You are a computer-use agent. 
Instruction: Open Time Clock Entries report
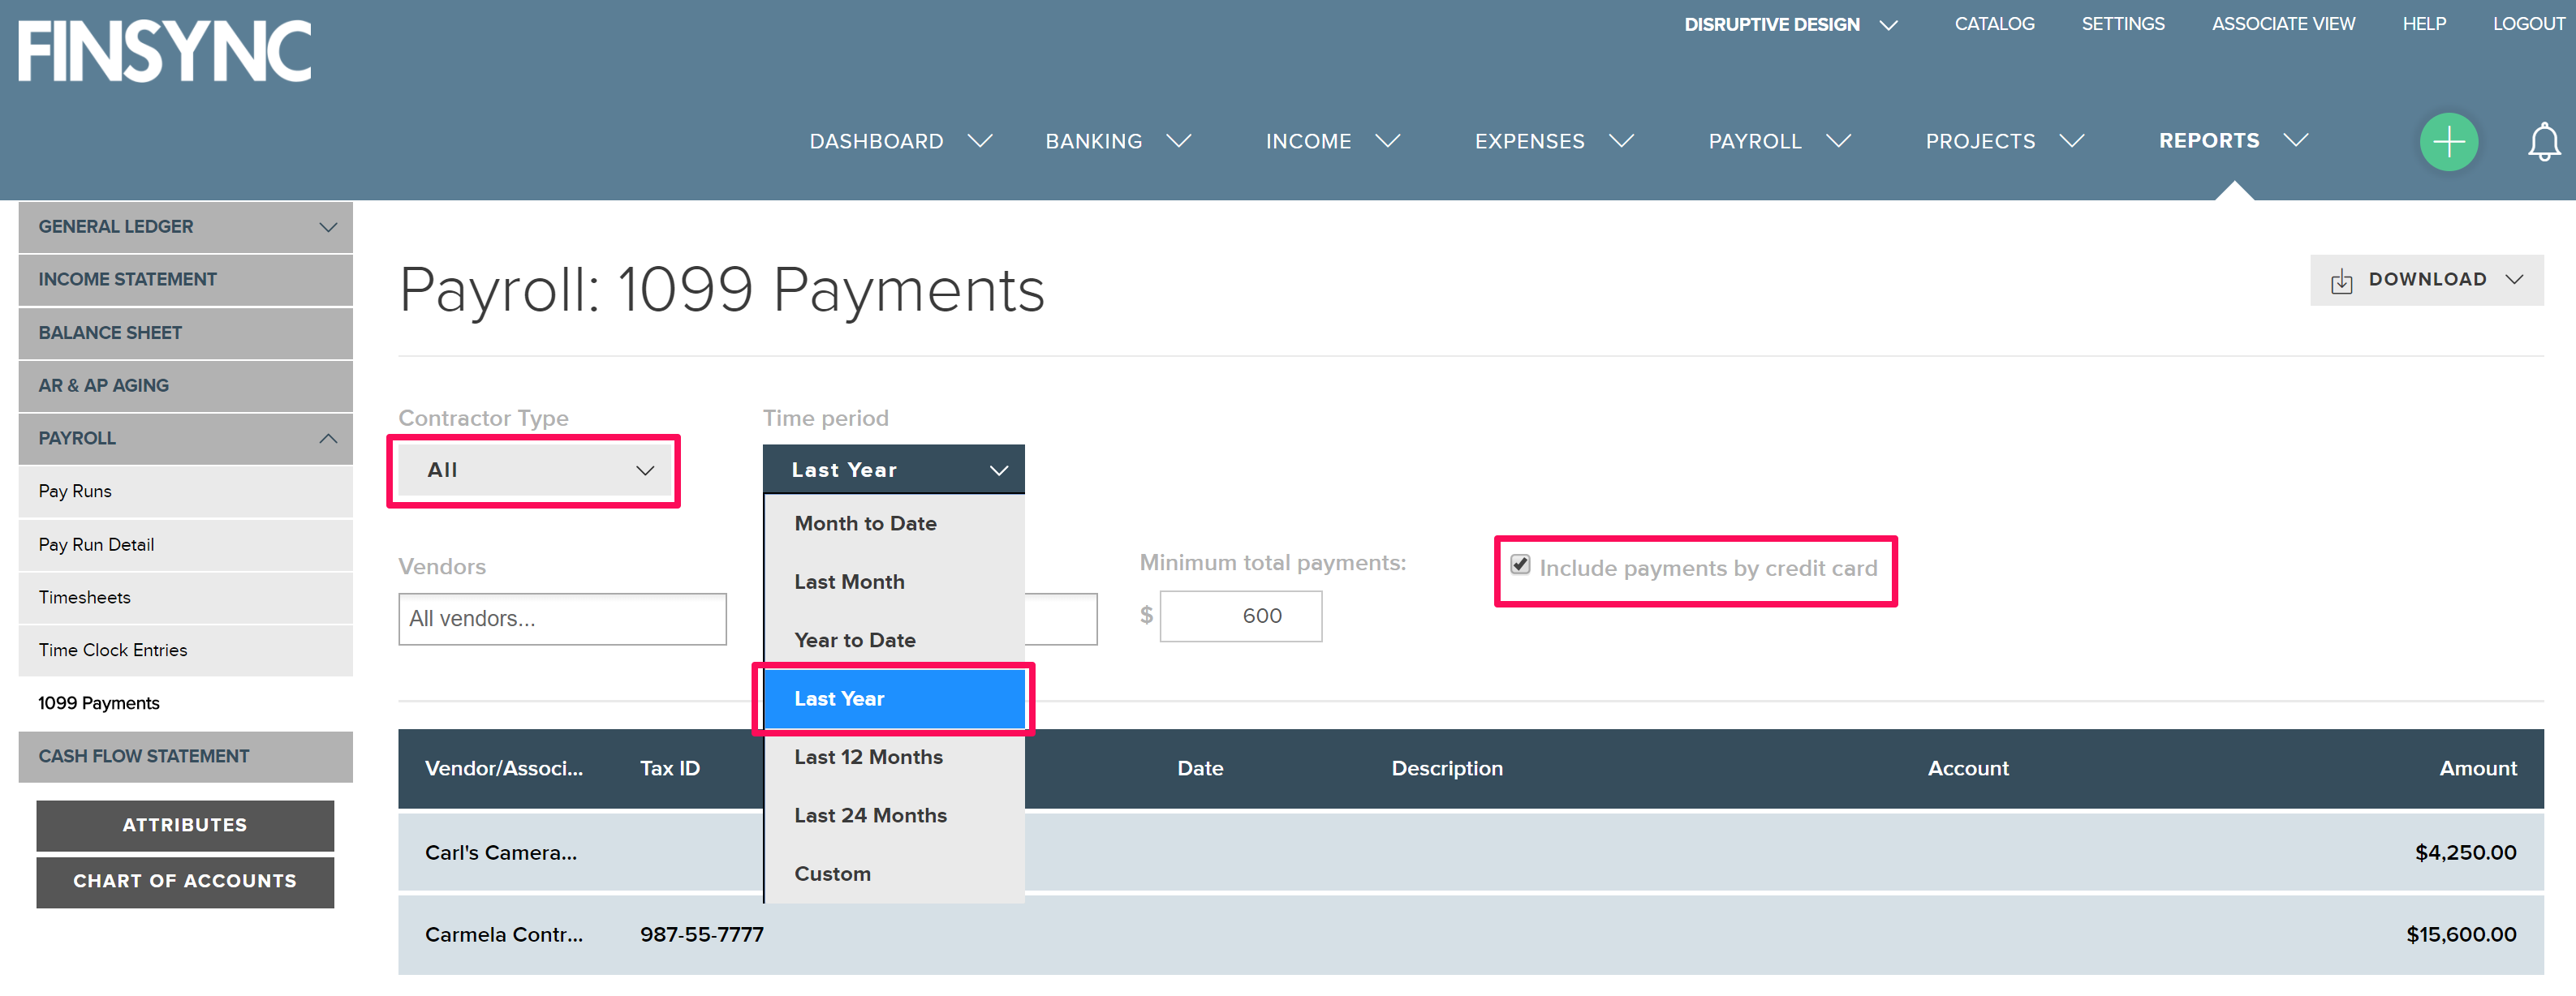pos(186,650)
